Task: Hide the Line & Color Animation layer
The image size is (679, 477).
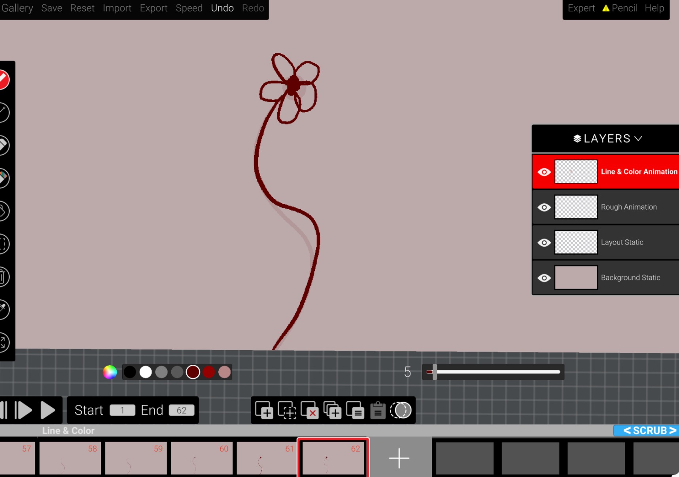Action: 544,172
